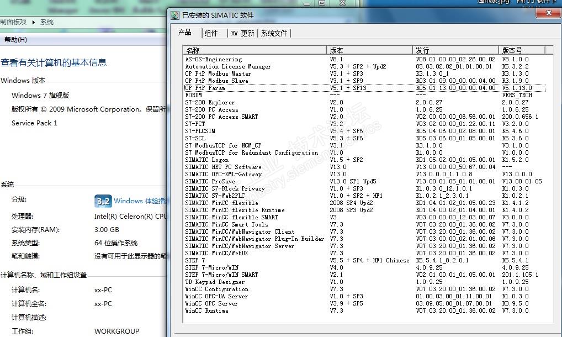The height and width of the screenshot is (337, 562).
Task: Expand the breadcrumb arrow before 系统
Action: [33, 22]
